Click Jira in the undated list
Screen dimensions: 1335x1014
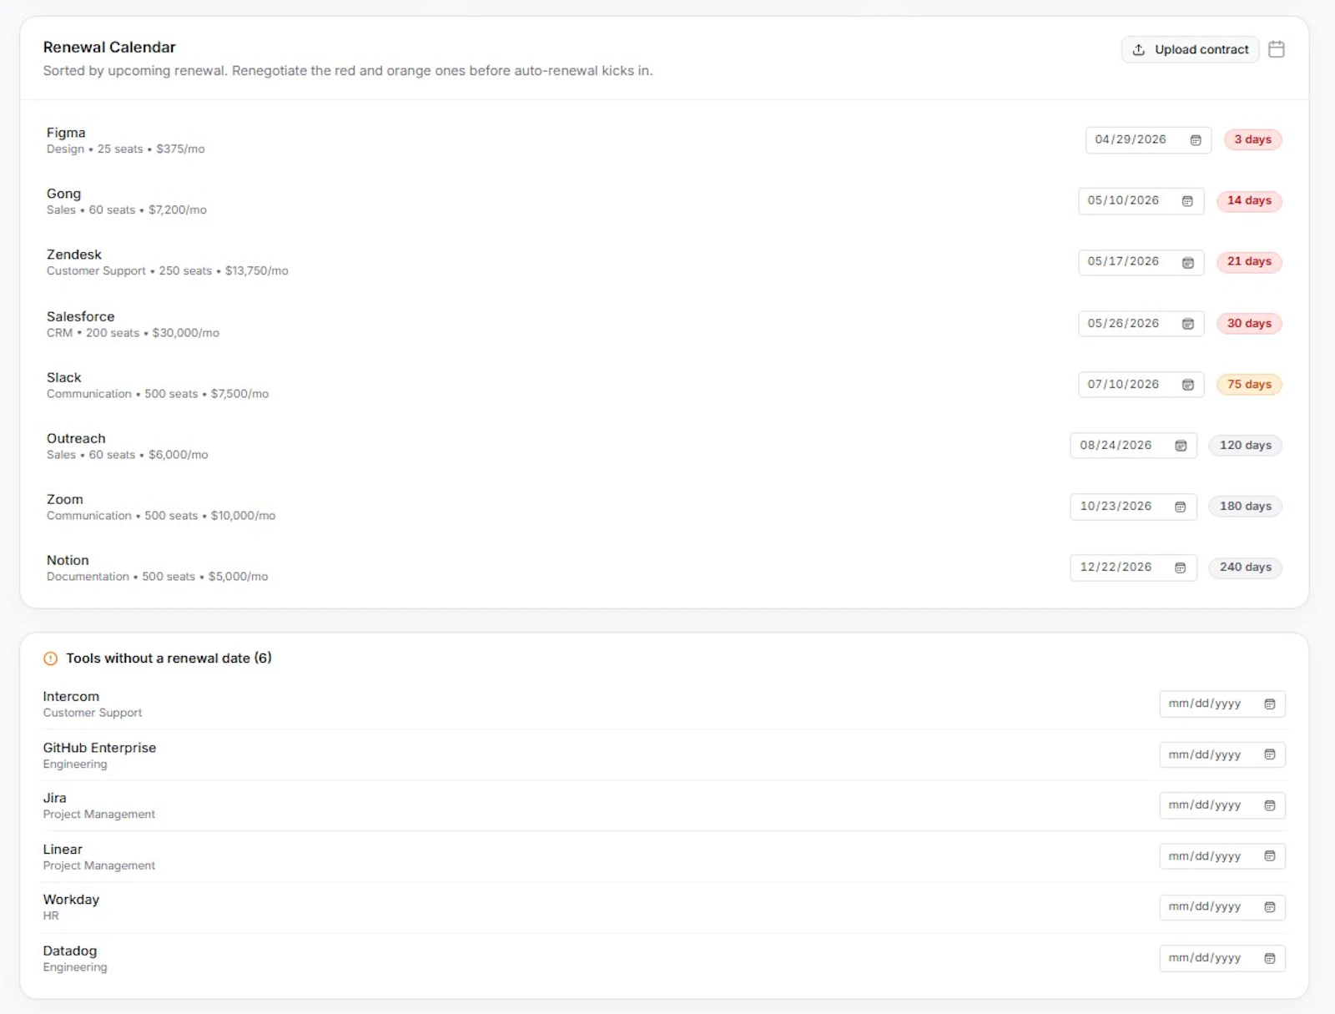(54, 799)
